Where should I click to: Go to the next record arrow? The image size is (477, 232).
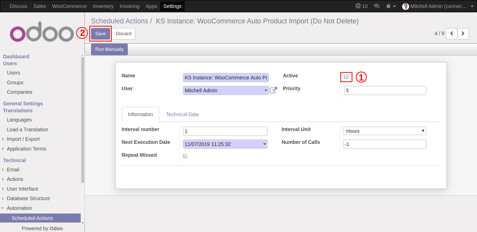click(x=463, y=34)
